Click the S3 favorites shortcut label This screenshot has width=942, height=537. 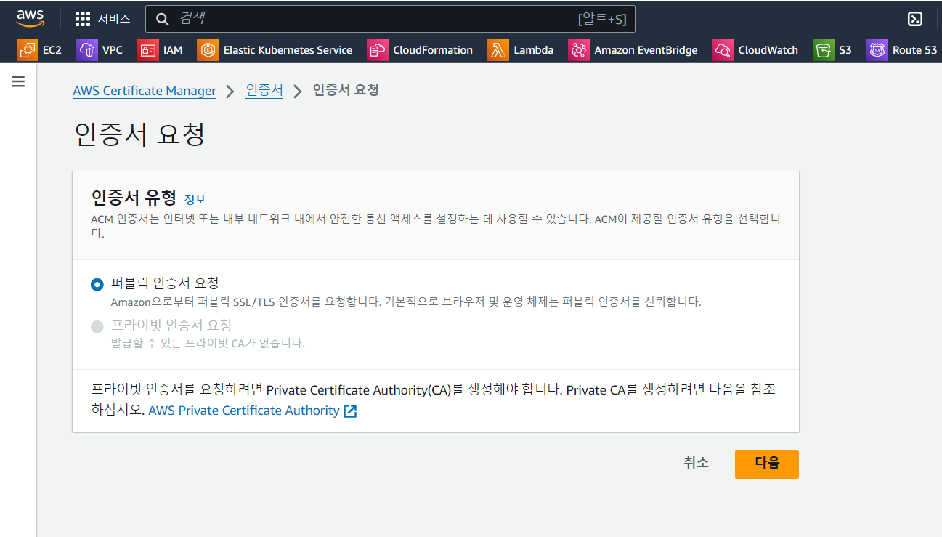845,50
